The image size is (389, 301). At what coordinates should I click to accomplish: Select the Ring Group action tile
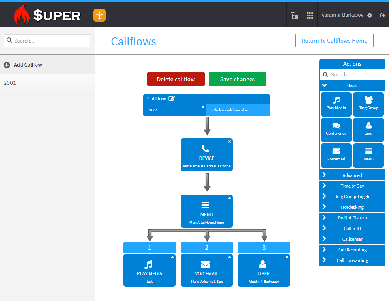368,104
